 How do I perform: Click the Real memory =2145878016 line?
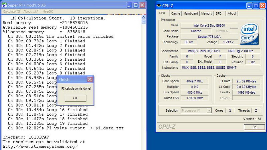45,23
